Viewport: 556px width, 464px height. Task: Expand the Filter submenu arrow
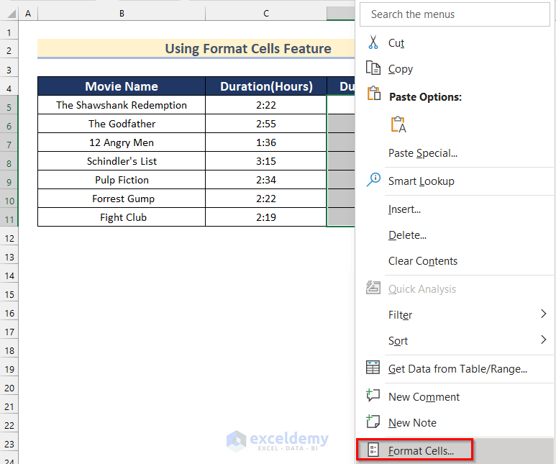tap(543, 314)
